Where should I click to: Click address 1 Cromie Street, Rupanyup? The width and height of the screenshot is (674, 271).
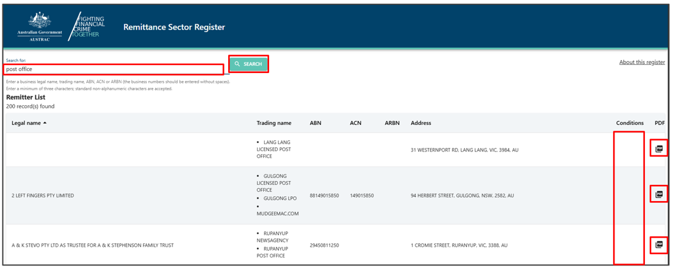coord(459,246)
